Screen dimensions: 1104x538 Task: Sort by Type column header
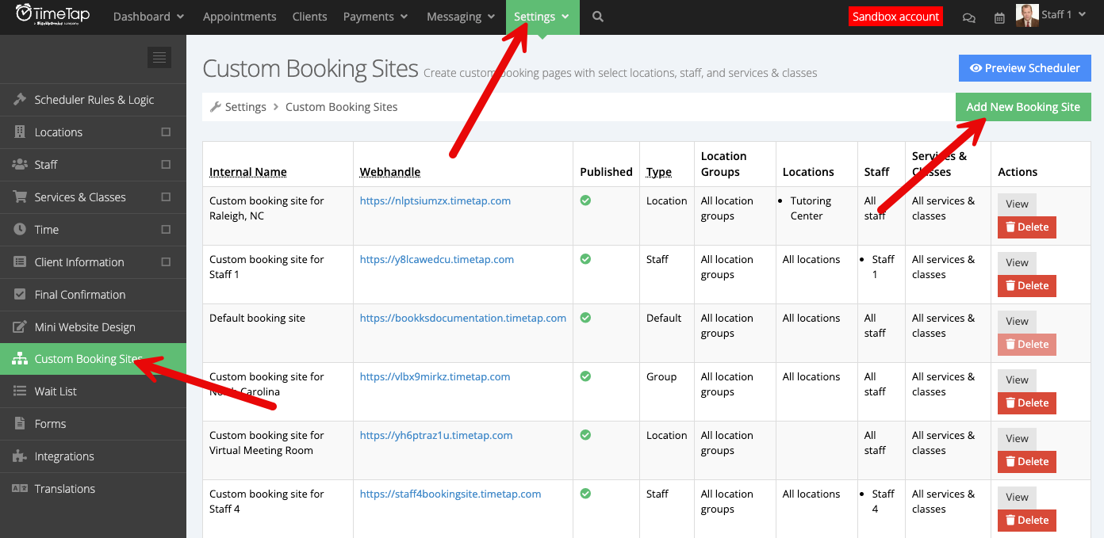[659, 172]
